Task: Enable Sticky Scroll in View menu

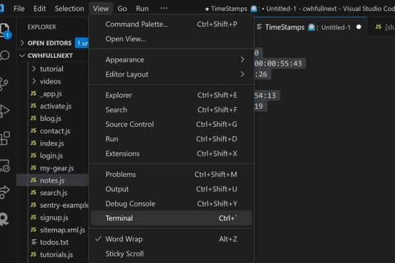Action: click(x=171, y=253)
